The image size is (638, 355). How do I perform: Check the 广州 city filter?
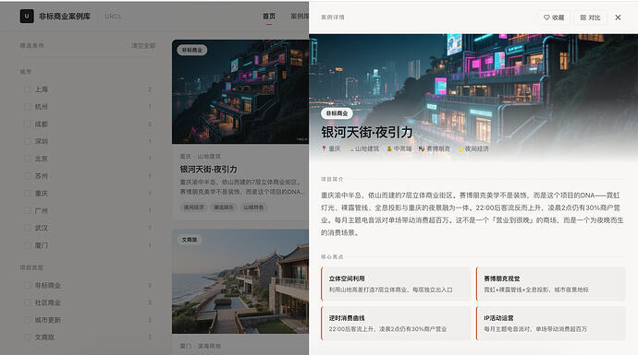[x=27, y=210]
